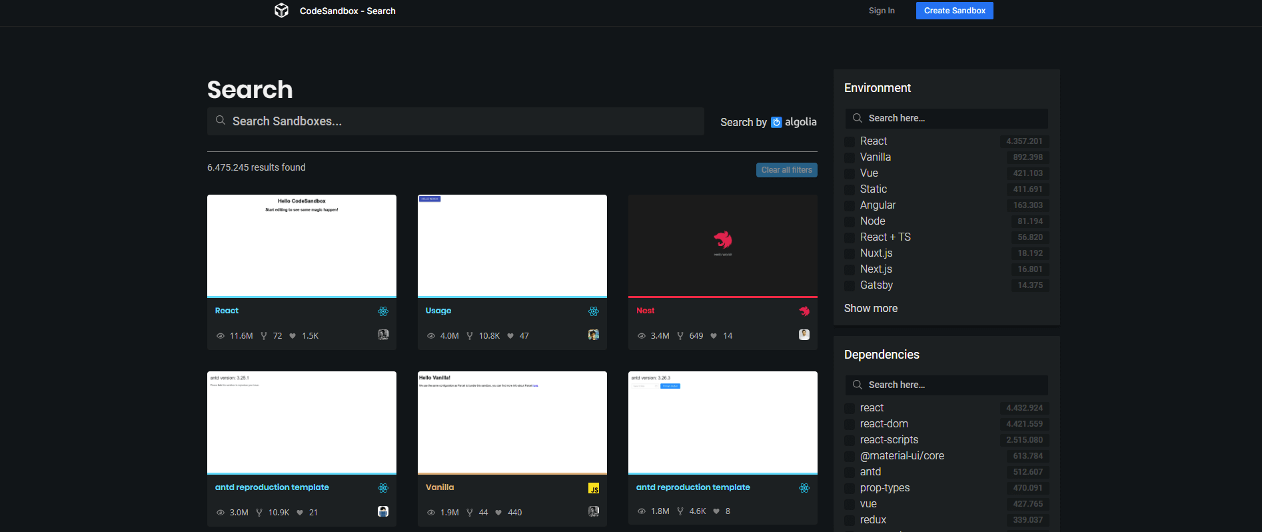Screen dimensions: 1262x532
Task: Click fork icon on Usage card
Action: point(470,336)
